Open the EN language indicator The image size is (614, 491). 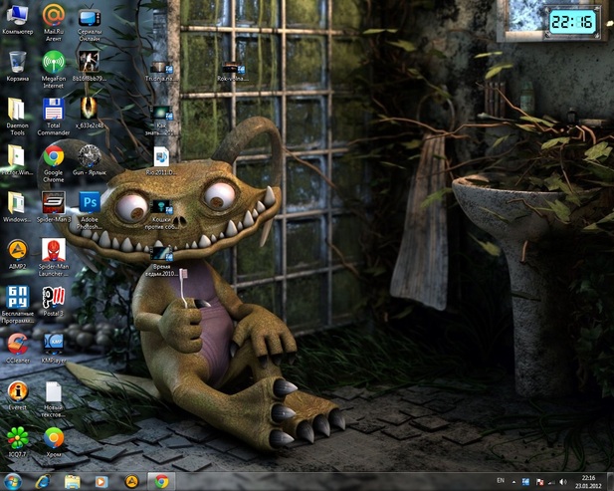tap(501, 480)
